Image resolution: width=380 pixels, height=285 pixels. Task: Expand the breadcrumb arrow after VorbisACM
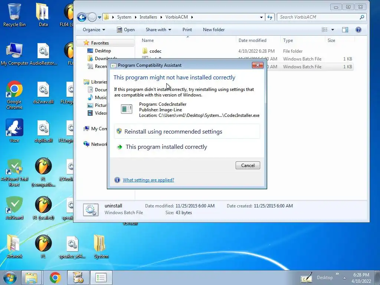[x=192, y=17]
